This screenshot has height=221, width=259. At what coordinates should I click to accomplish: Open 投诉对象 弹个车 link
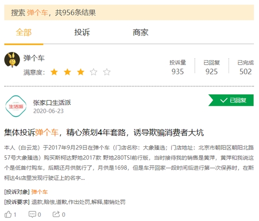coord(39,192)
